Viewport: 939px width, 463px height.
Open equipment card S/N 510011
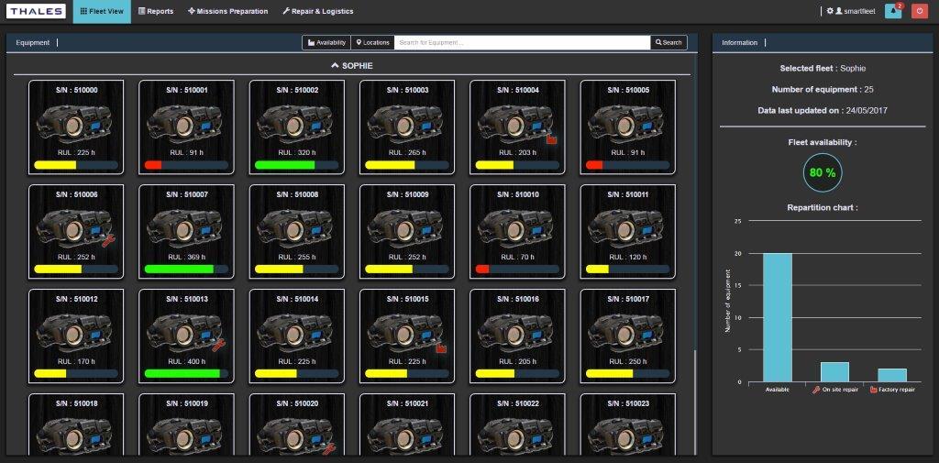click(x=627, y=231)
